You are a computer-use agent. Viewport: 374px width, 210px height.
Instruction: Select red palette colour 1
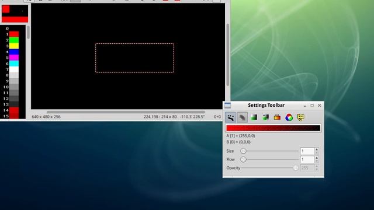(14, 34)
